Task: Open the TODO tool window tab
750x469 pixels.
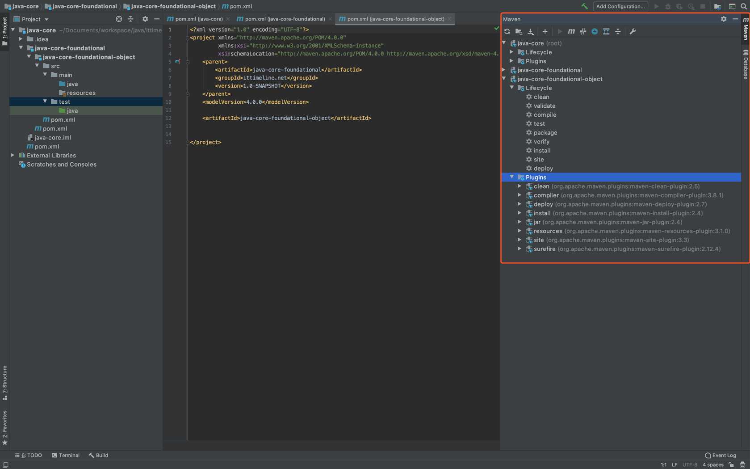Action: 28,455
